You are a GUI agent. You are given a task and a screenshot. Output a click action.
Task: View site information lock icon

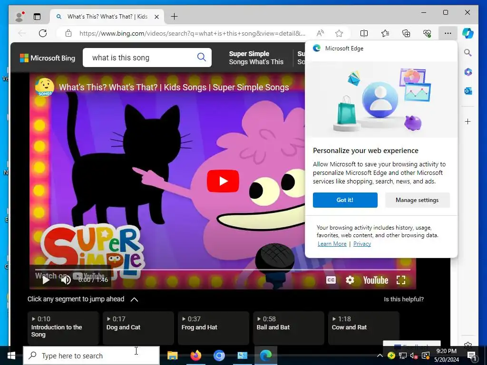coord(68,33)
